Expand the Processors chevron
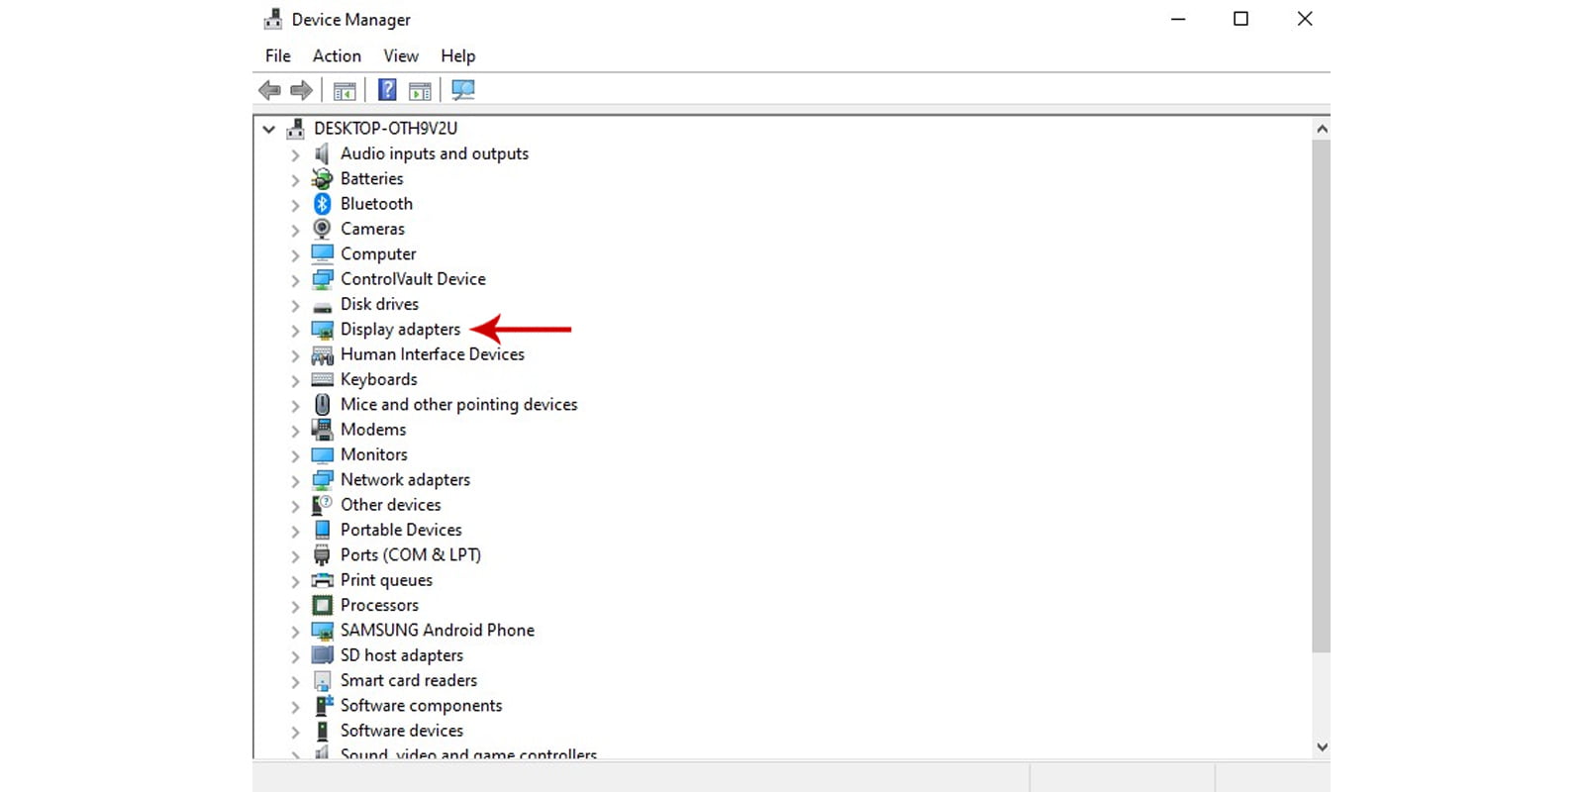 point(295,606)
